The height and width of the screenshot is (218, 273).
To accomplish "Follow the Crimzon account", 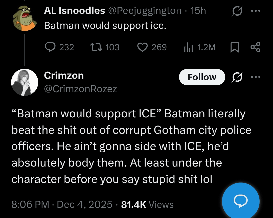I will tap(202, 77).
